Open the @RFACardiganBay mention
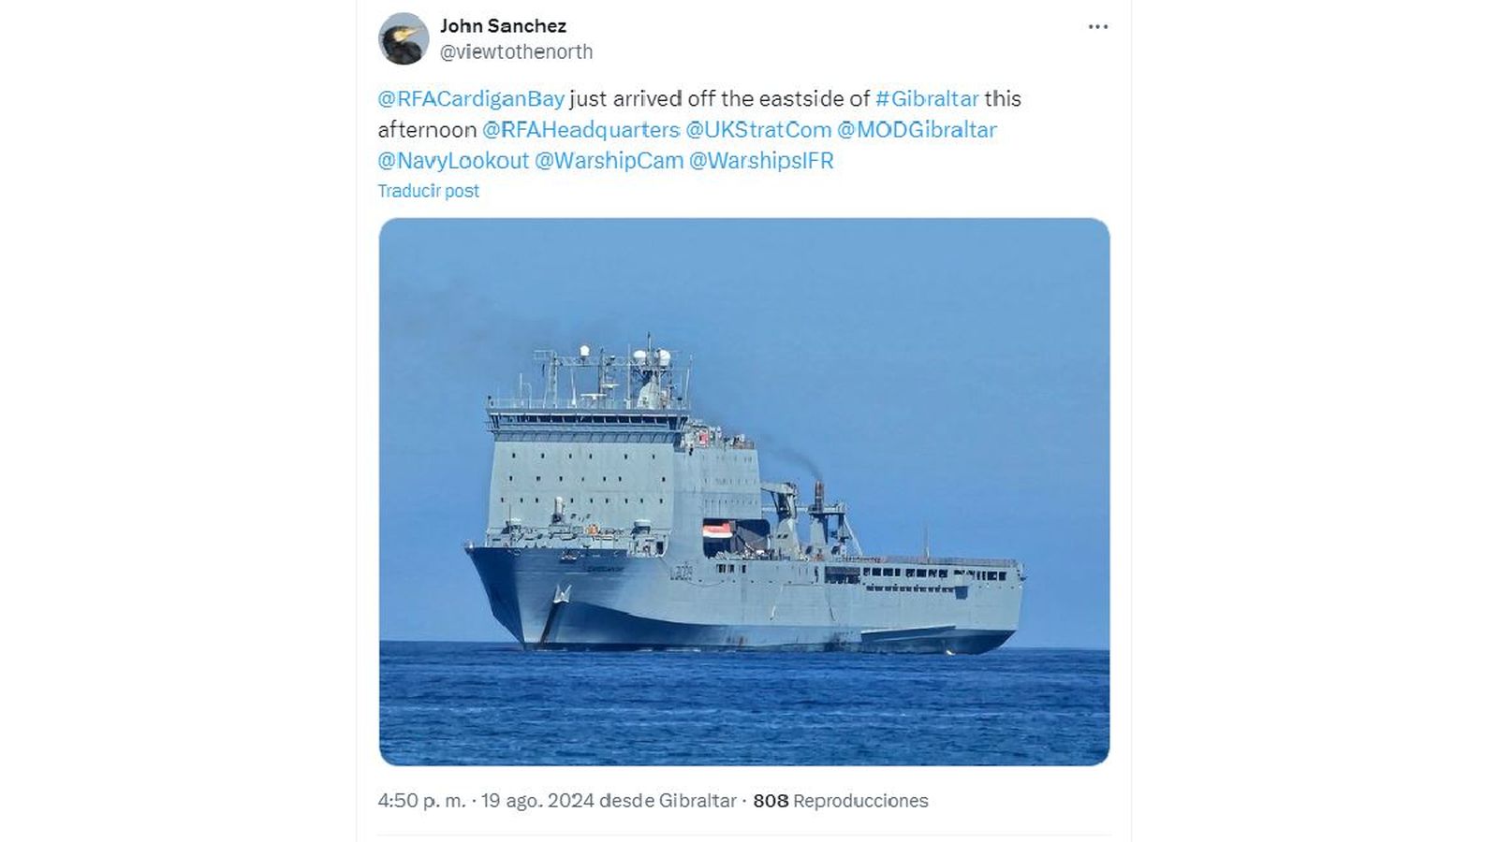Viewport: 1498px width, 842px height. (x=471, y=98)
